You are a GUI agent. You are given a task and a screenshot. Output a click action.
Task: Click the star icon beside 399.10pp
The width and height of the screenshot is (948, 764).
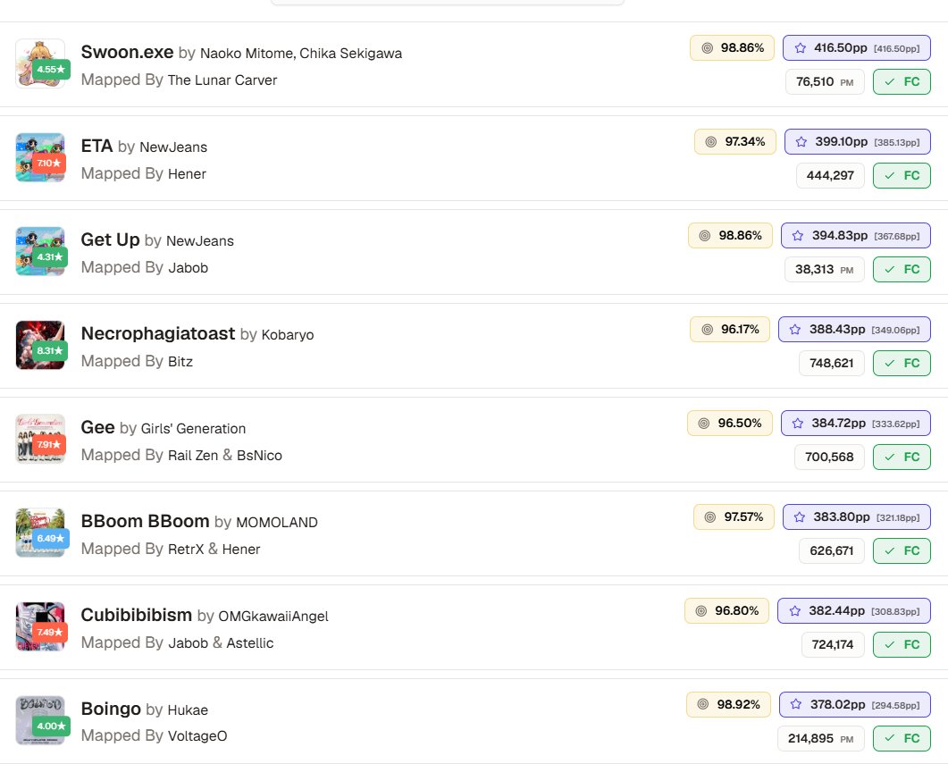(801, 141)
